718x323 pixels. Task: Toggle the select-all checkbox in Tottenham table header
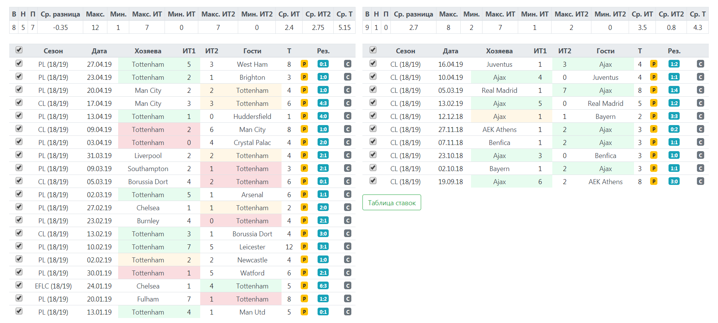19,50
